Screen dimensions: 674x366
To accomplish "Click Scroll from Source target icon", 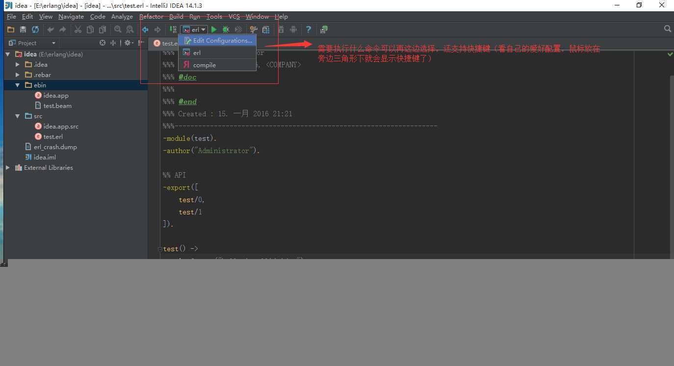I will click(103, 43).
